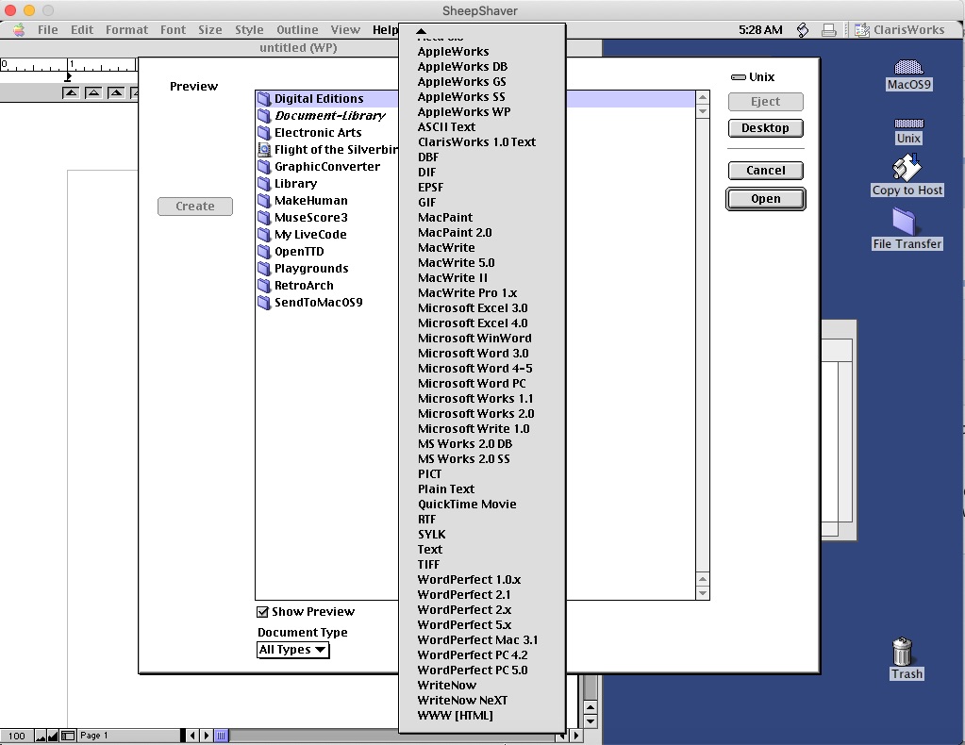
Task: Click the up arrow atop the file type list
Action: [x=421, y=31]
